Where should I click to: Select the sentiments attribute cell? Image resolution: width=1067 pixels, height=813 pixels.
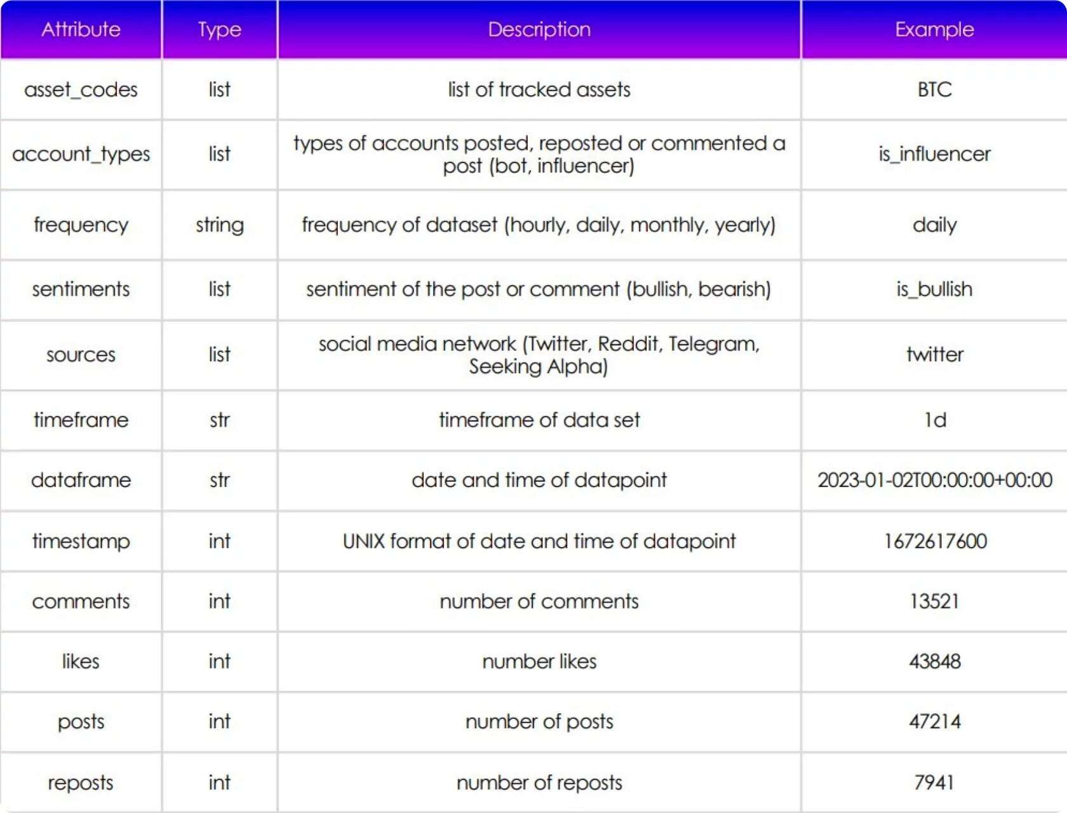pyautogui.click(x=81, y=289)
